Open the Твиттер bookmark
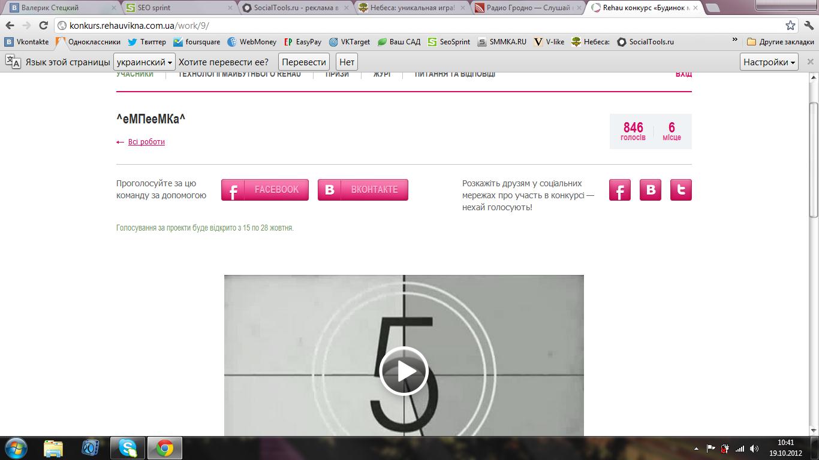This screenshot has width=819, height=460. 147,42
